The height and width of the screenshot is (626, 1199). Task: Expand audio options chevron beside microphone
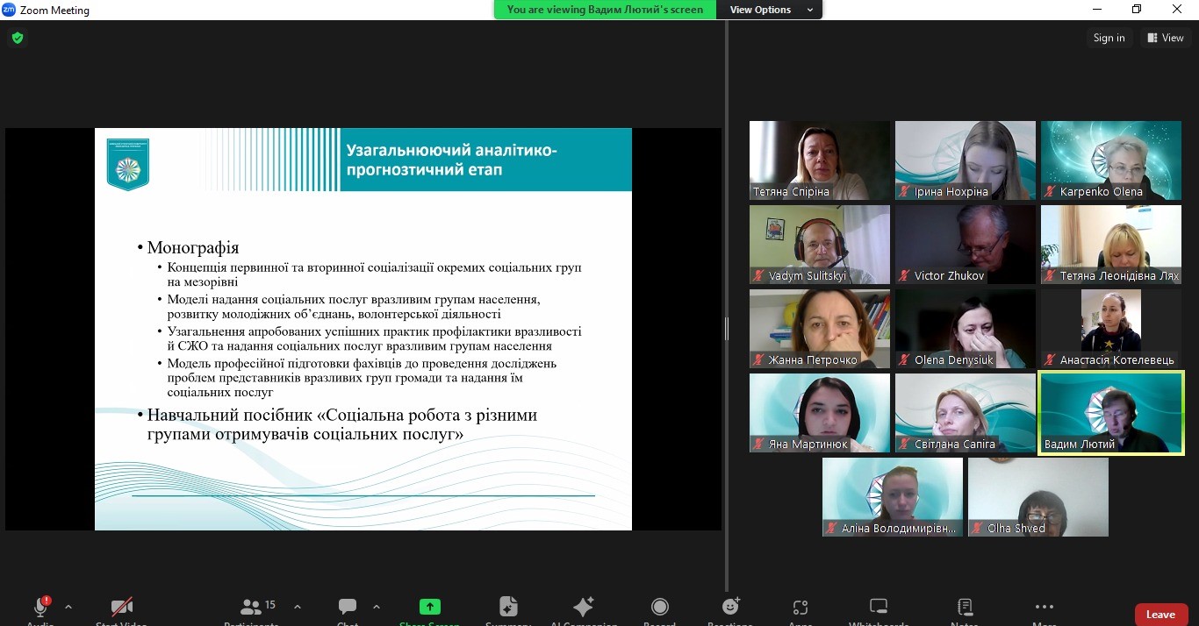point(68,607)
